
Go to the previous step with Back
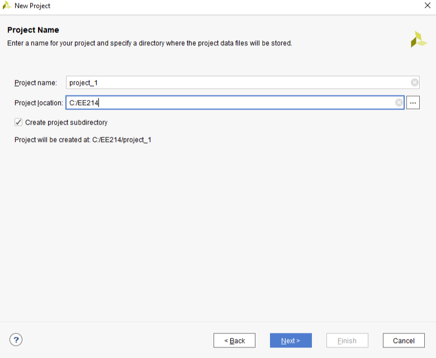[x=234, y=341]
